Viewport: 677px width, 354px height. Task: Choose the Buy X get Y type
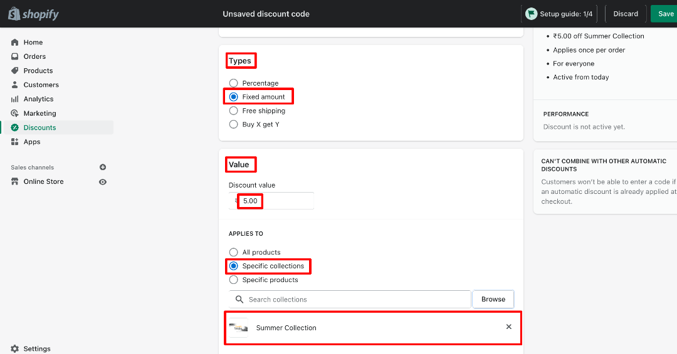click(234, 124)
